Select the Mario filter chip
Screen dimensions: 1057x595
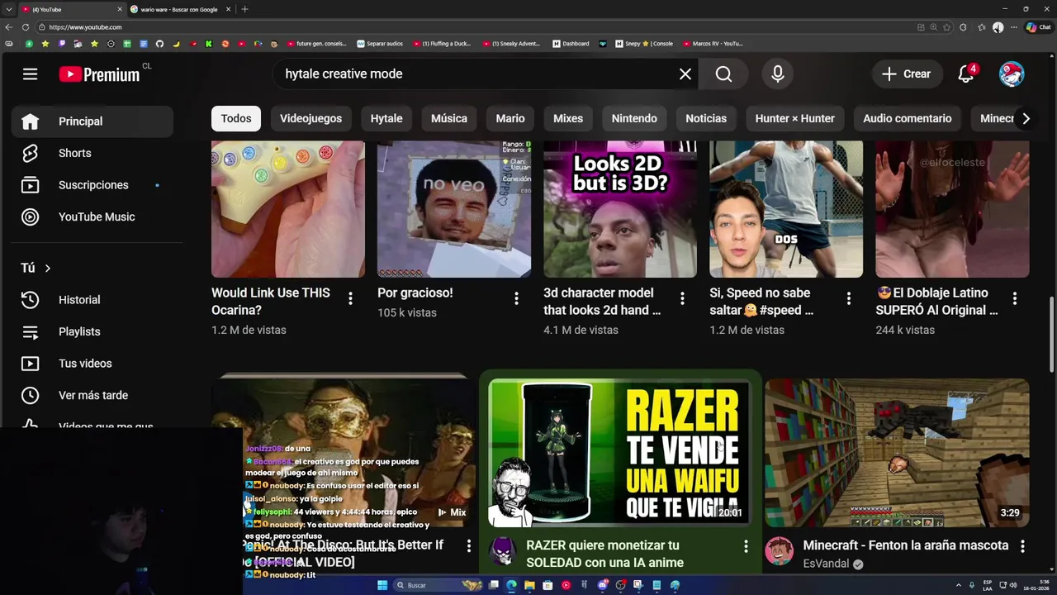(510, 118)
